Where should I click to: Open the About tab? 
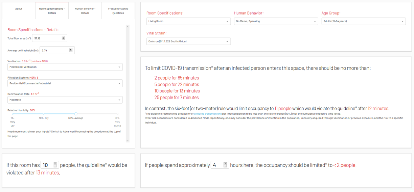[19, 9]
